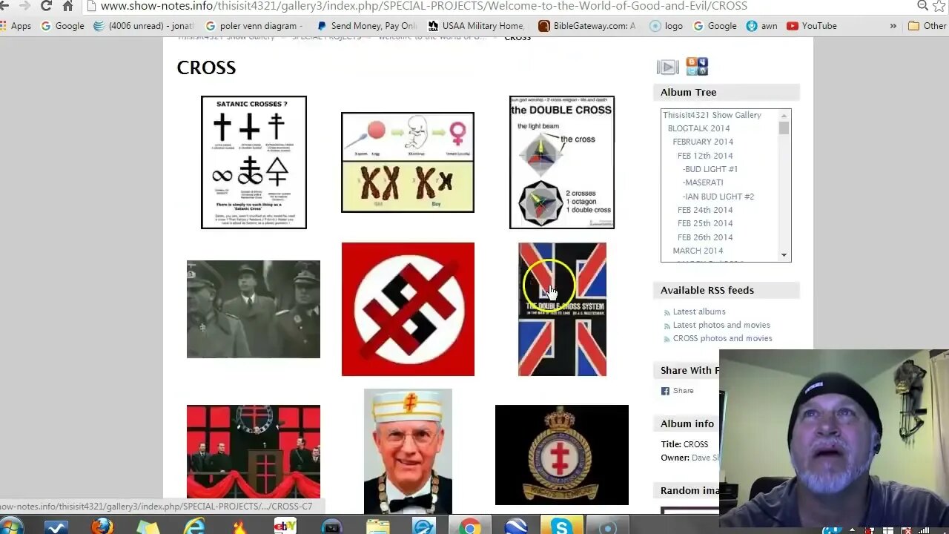Select -IAN BUD LIGHT #2 album entry
The width and height of the screenshot is (949, 534).
(x=718, y=197)
